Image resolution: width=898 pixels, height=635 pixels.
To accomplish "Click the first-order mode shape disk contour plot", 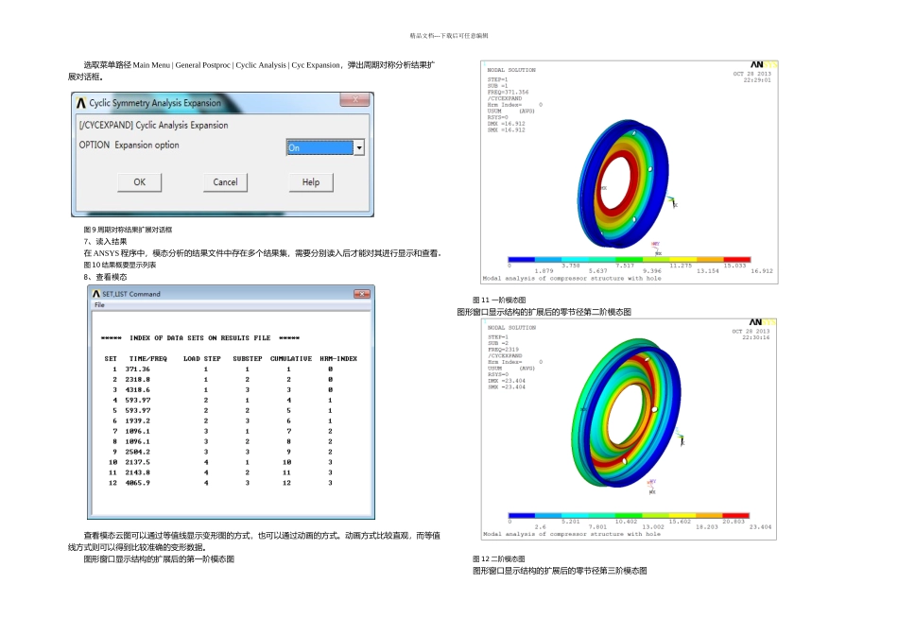I will pyautogui.click(x=623, y=183).
